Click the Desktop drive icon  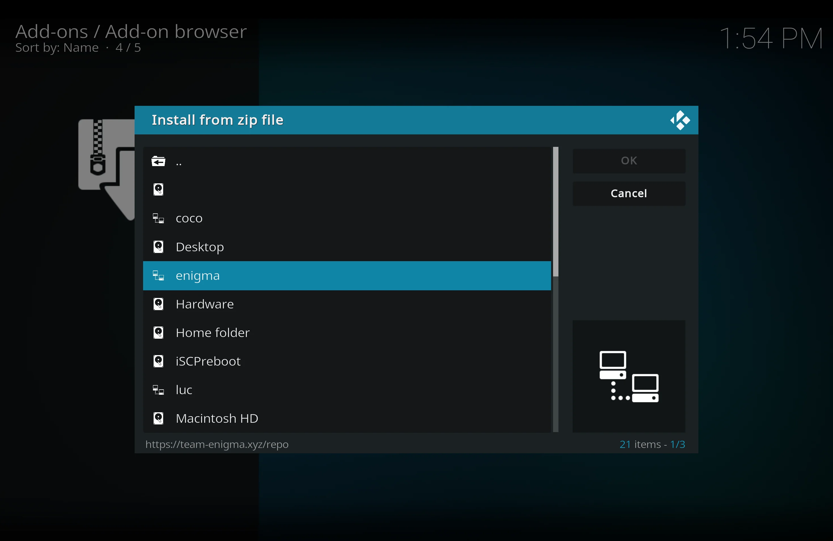tap(158, 247)
